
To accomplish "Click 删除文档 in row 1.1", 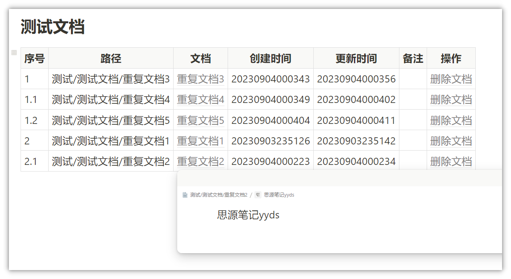I will [x=451, y=100].
